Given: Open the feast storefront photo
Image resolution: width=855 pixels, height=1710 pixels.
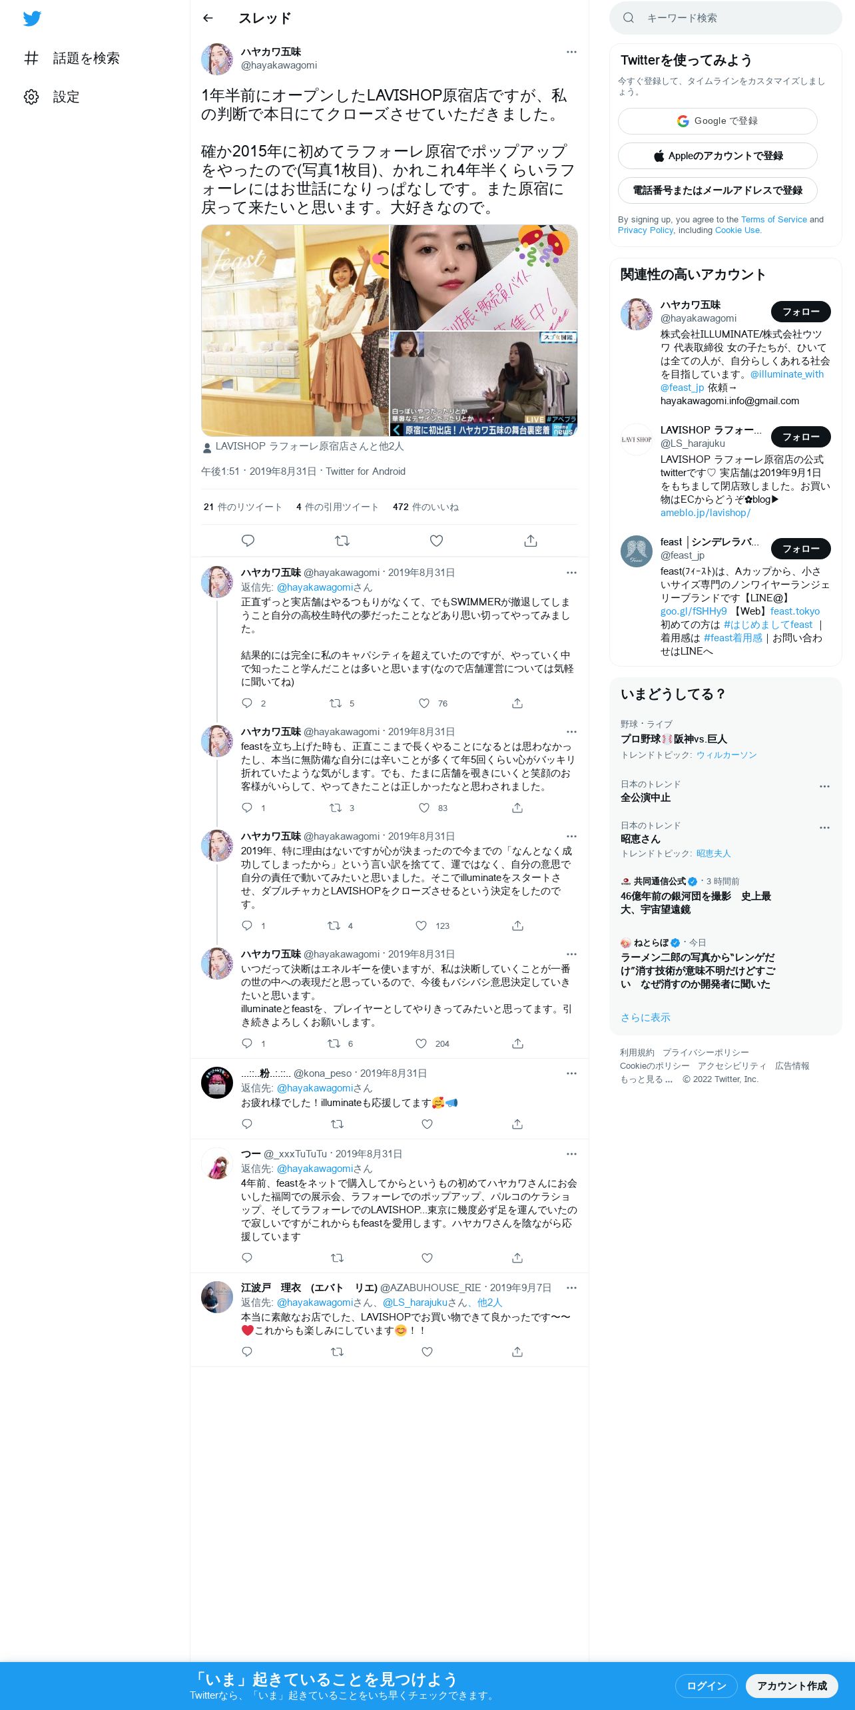Looking at the screenshot, I should tap(295, 330).
